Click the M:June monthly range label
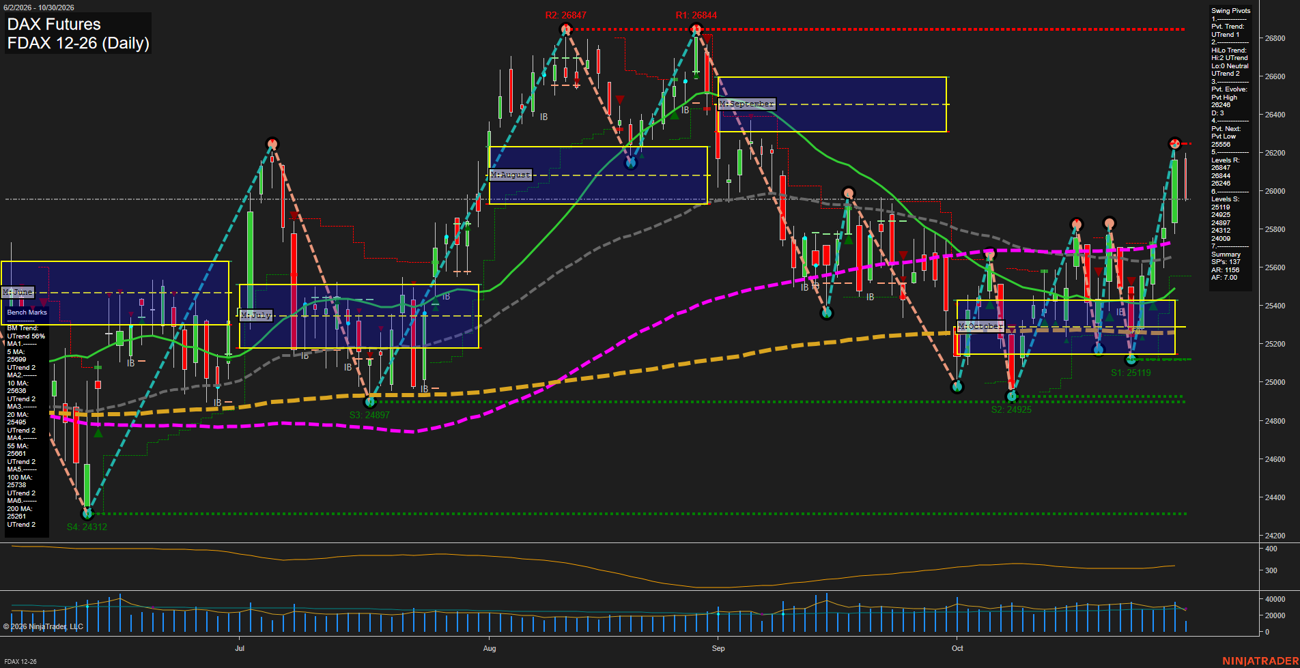 (x=18, y=292)
